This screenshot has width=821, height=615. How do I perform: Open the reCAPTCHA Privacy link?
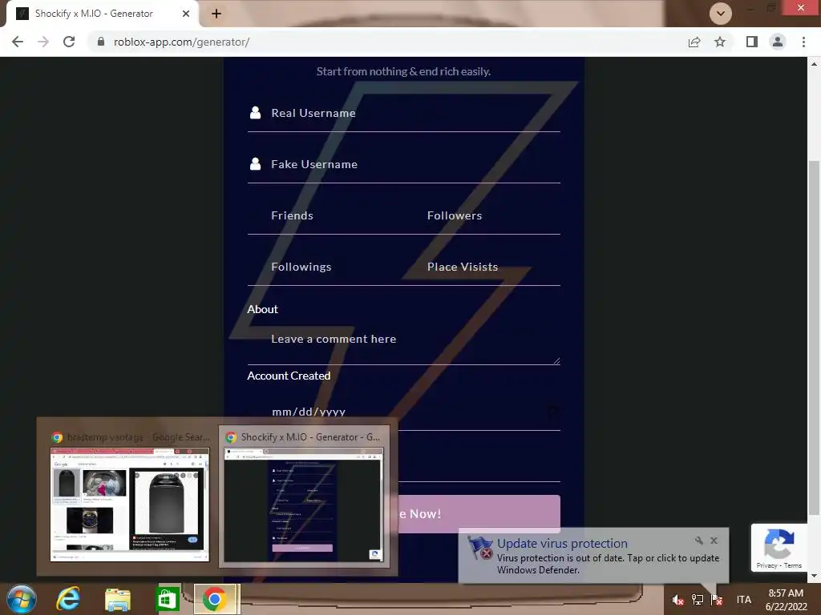pyautogui.click(x=766, y=565)
